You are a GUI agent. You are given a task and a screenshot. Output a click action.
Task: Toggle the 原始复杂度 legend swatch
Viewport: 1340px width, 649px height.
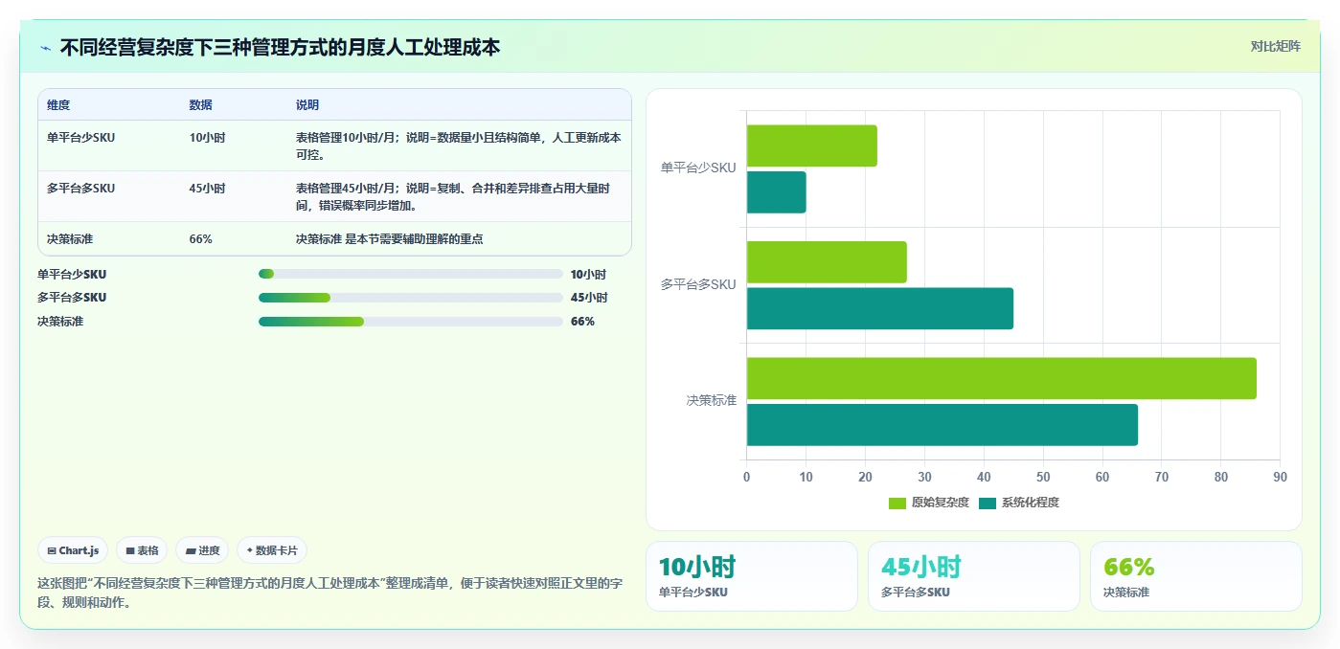pyautogui.click(x=897, y=503)
